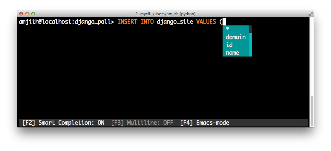
Task: Minimize terminal using yellow button
Action: (x=27, y=14)
